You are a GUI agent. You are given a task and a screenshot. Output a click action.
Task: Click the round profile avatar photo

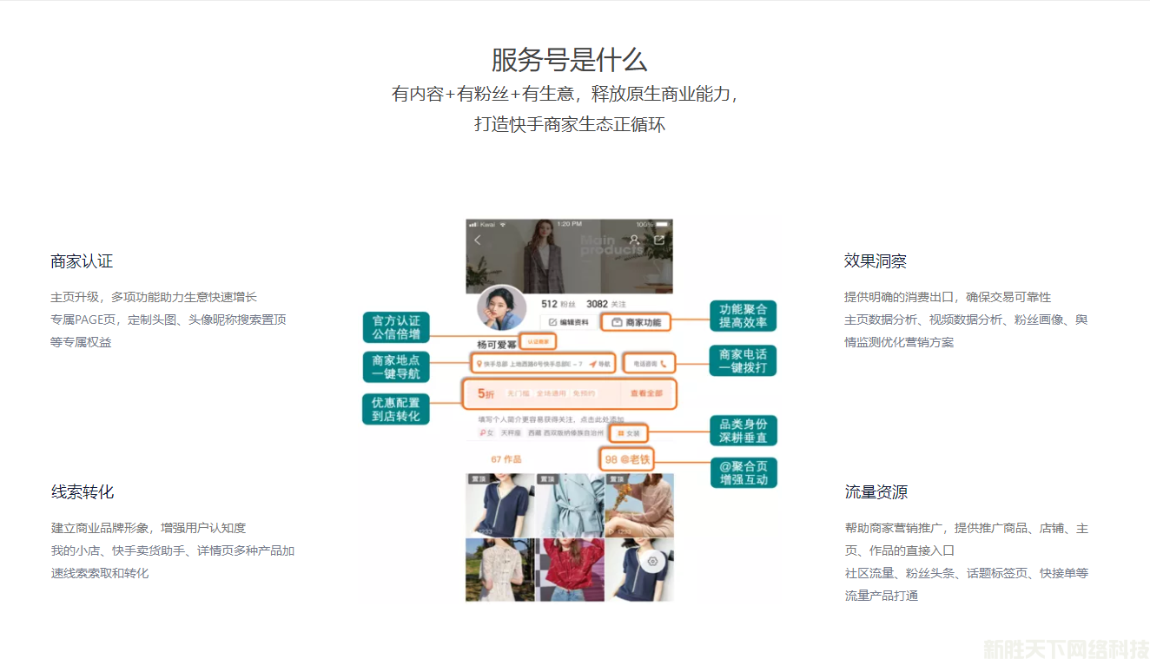point(501,309)
